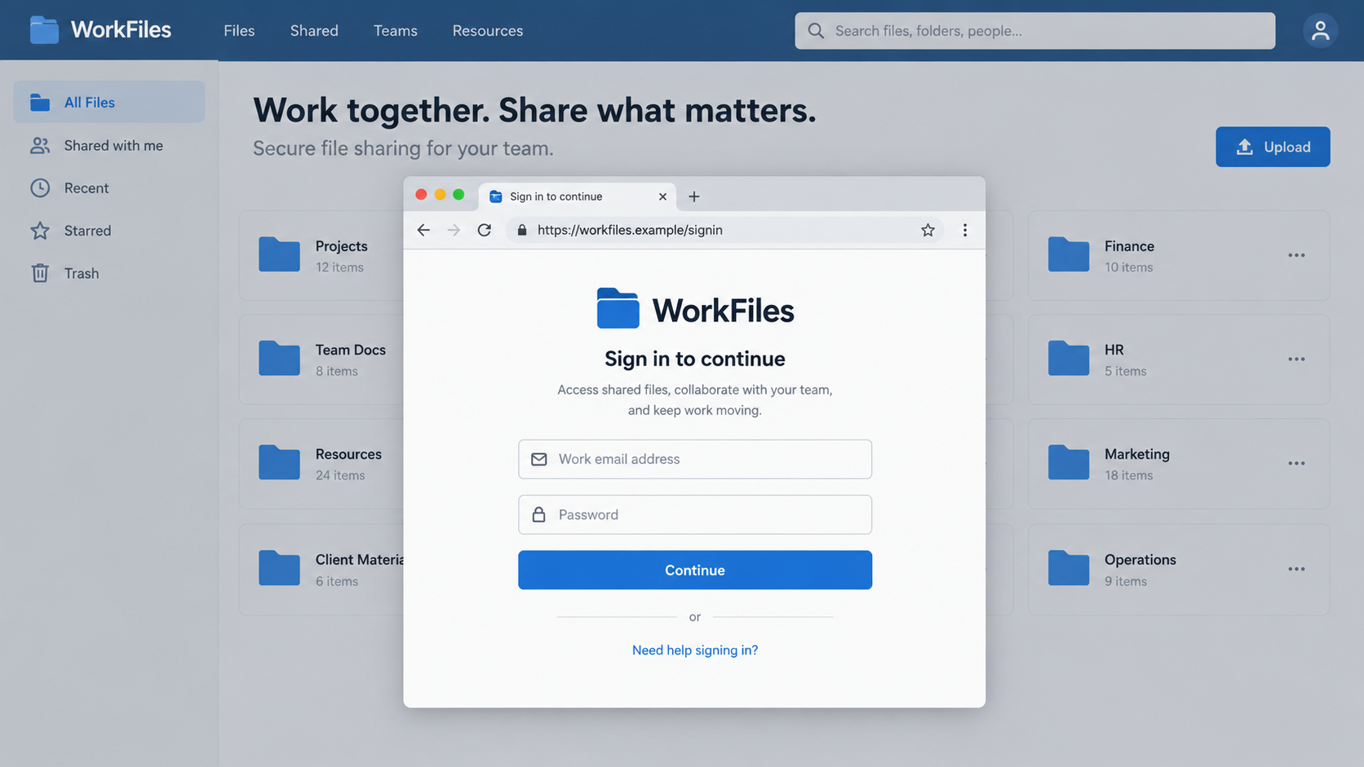This screenshot has height=767, width=1364.
Task: Click the Projects folder icon
Action: point(279,254)
